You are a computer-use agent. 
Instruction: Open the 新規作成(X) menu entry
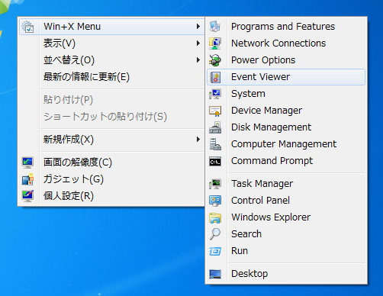112,140
